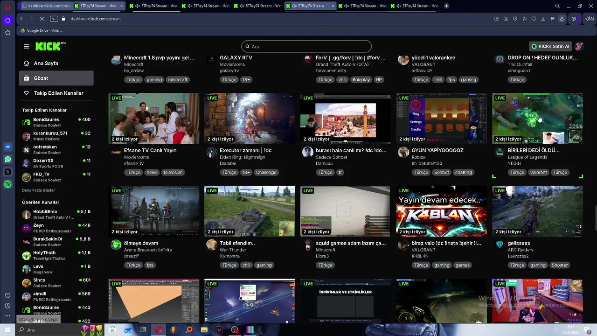Click the toolbar heart bookmark icon
Image resolution: width=597 pixels, height=336 pixels.
[x=534, y=19]
